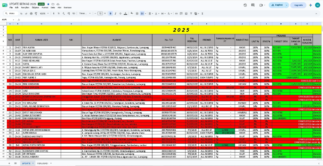Open the Data menu
The image size is (323, 166).
click(x=53, y=8)
